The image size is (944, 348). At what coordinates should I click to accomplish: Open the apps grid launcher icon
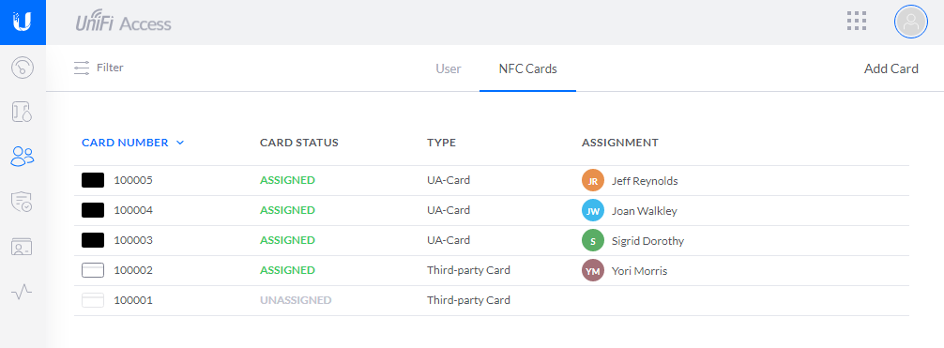856,21
